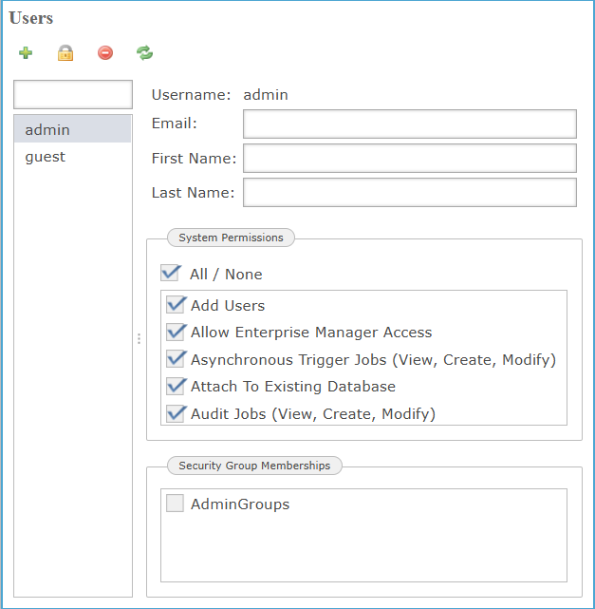Click the red Remove User icon
The image size is (595, 609).
105,53
